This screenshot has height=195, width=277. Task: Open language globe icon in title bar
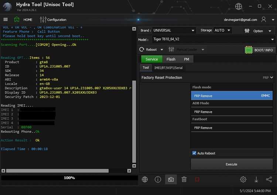pos(238,6)
